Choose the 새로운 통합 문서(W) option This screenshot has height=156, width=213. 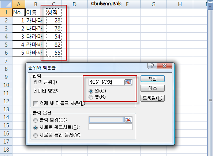coord(35,135)
